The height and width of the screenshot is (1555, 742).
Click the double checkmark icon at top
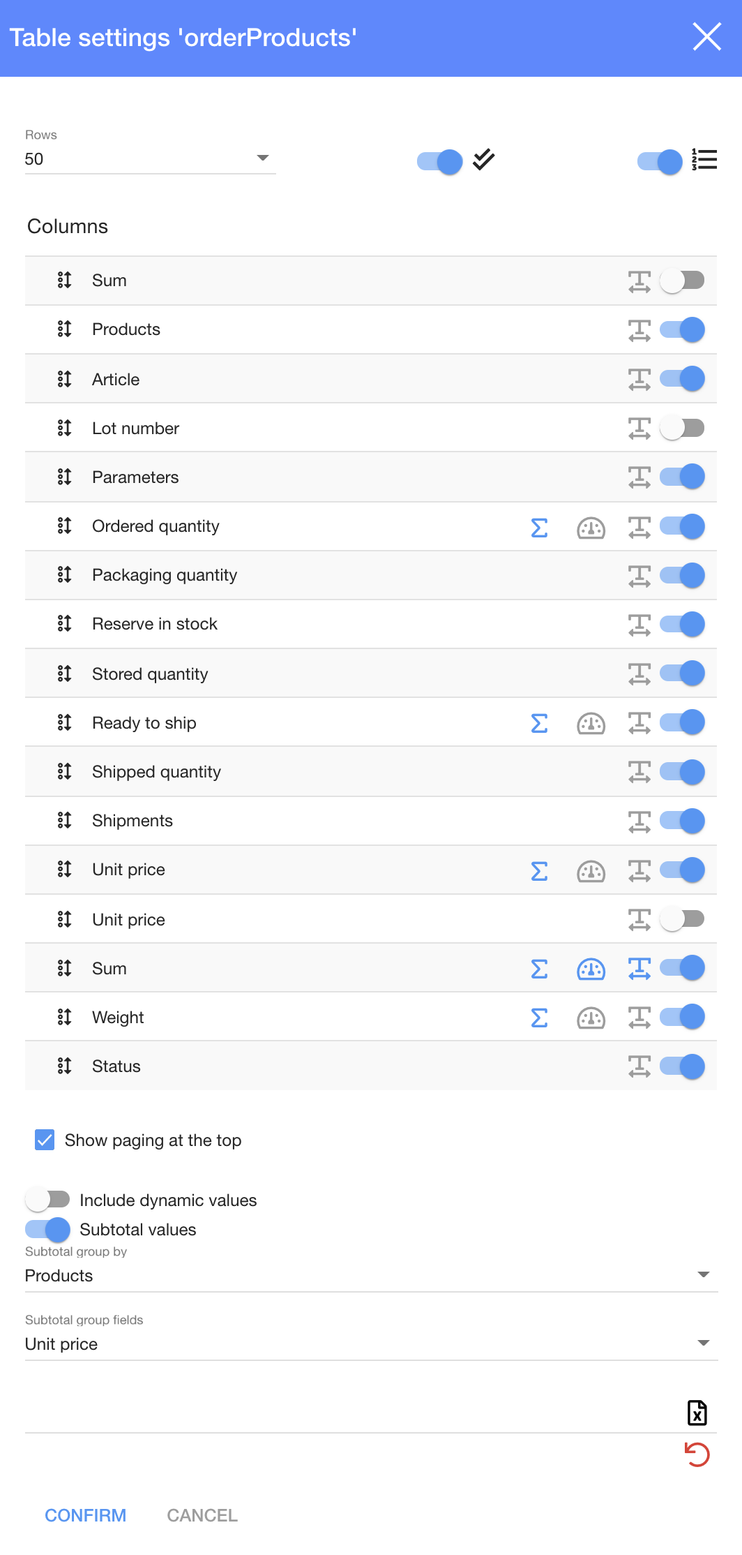pyautogui.click(x=483, y=160)
